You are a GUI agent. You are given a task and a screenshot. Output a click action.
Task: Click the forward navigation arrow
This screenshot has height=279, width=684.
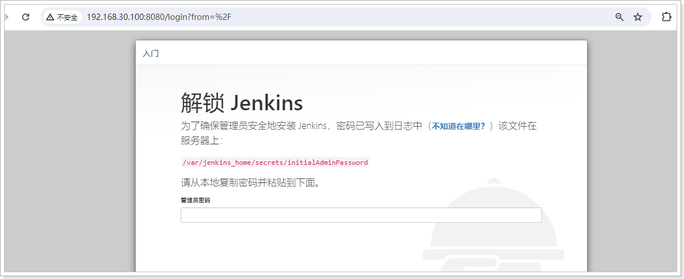[x=6, y=17]
